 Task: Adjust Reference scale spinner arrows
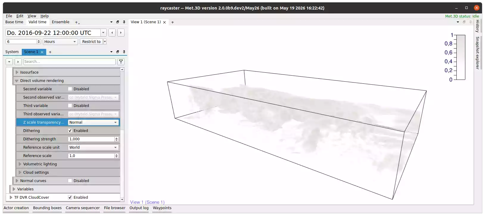116,156
